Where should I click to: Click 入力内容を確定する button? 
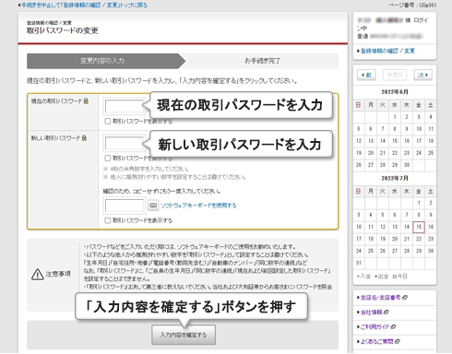point(184,335)
